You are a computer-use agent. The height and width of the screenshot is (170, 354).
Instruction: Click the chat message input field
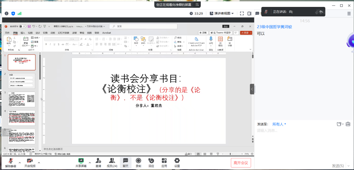pyautogui.click(x=302, y=139)
